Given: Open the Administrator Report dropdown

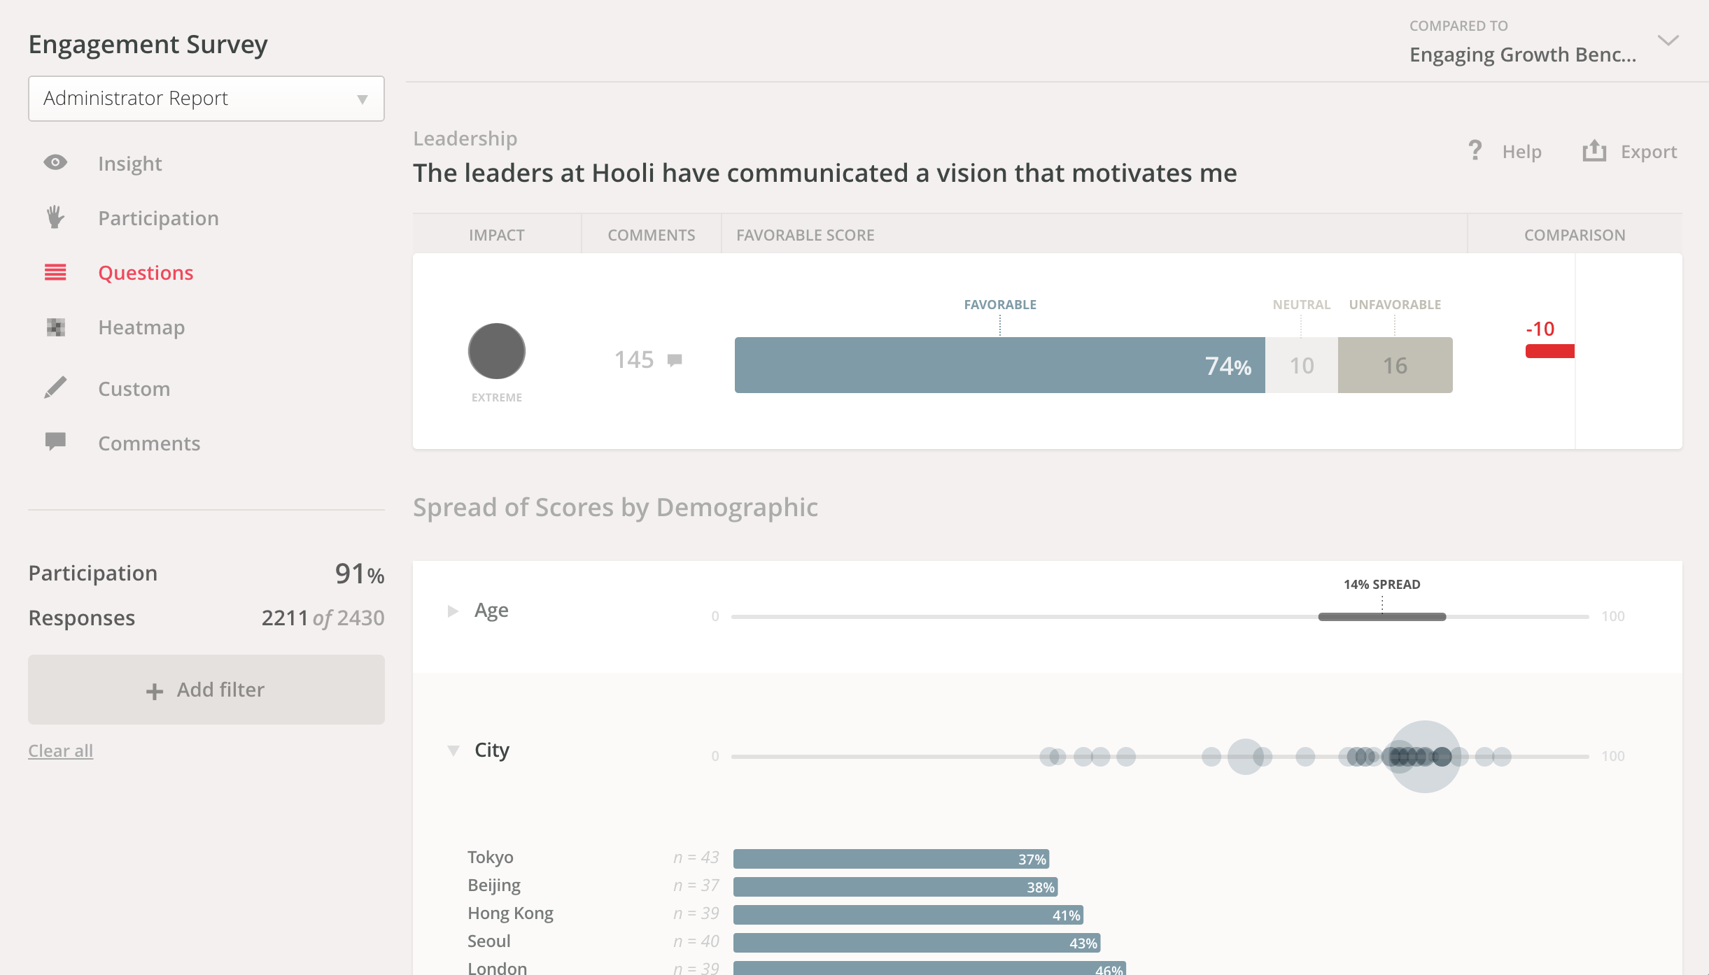Looking at the screenshot, I should (x=206, y=99).
